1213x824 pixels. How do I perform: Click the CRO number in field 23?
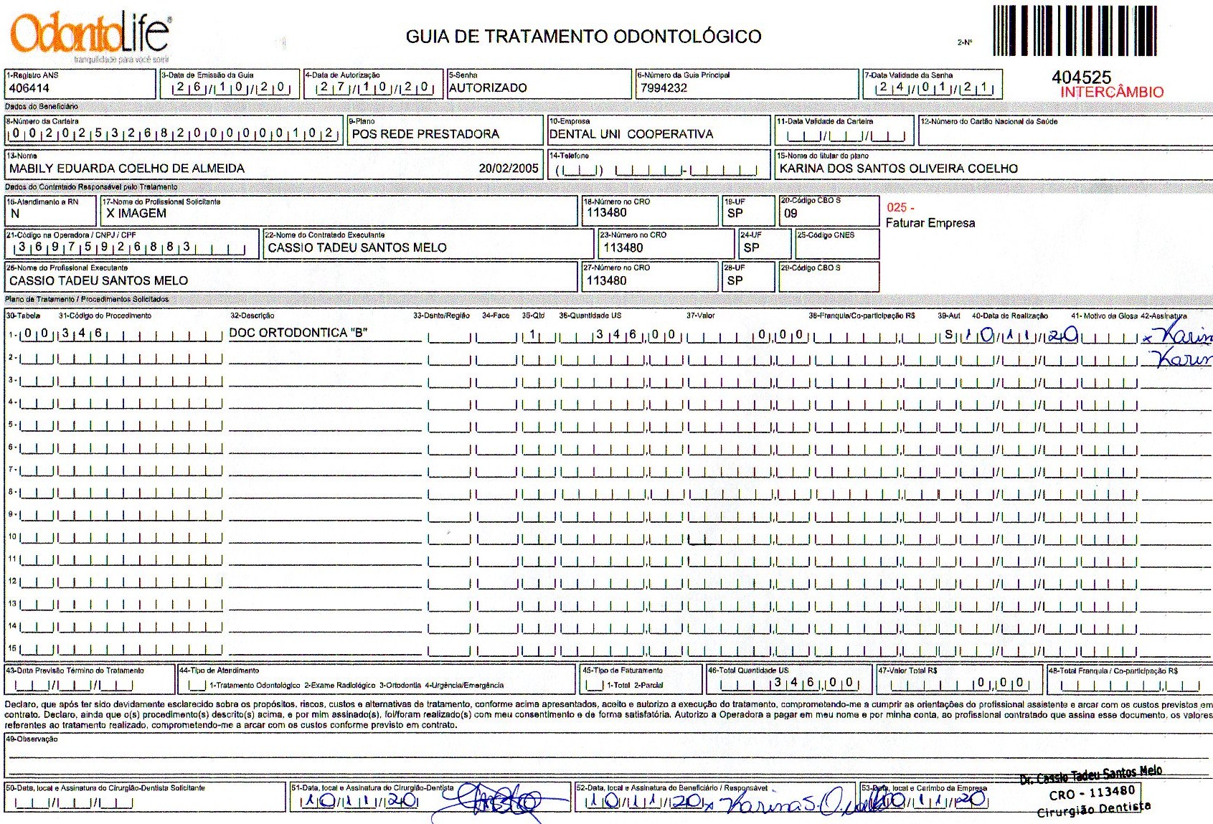click(x=623, y=247)
